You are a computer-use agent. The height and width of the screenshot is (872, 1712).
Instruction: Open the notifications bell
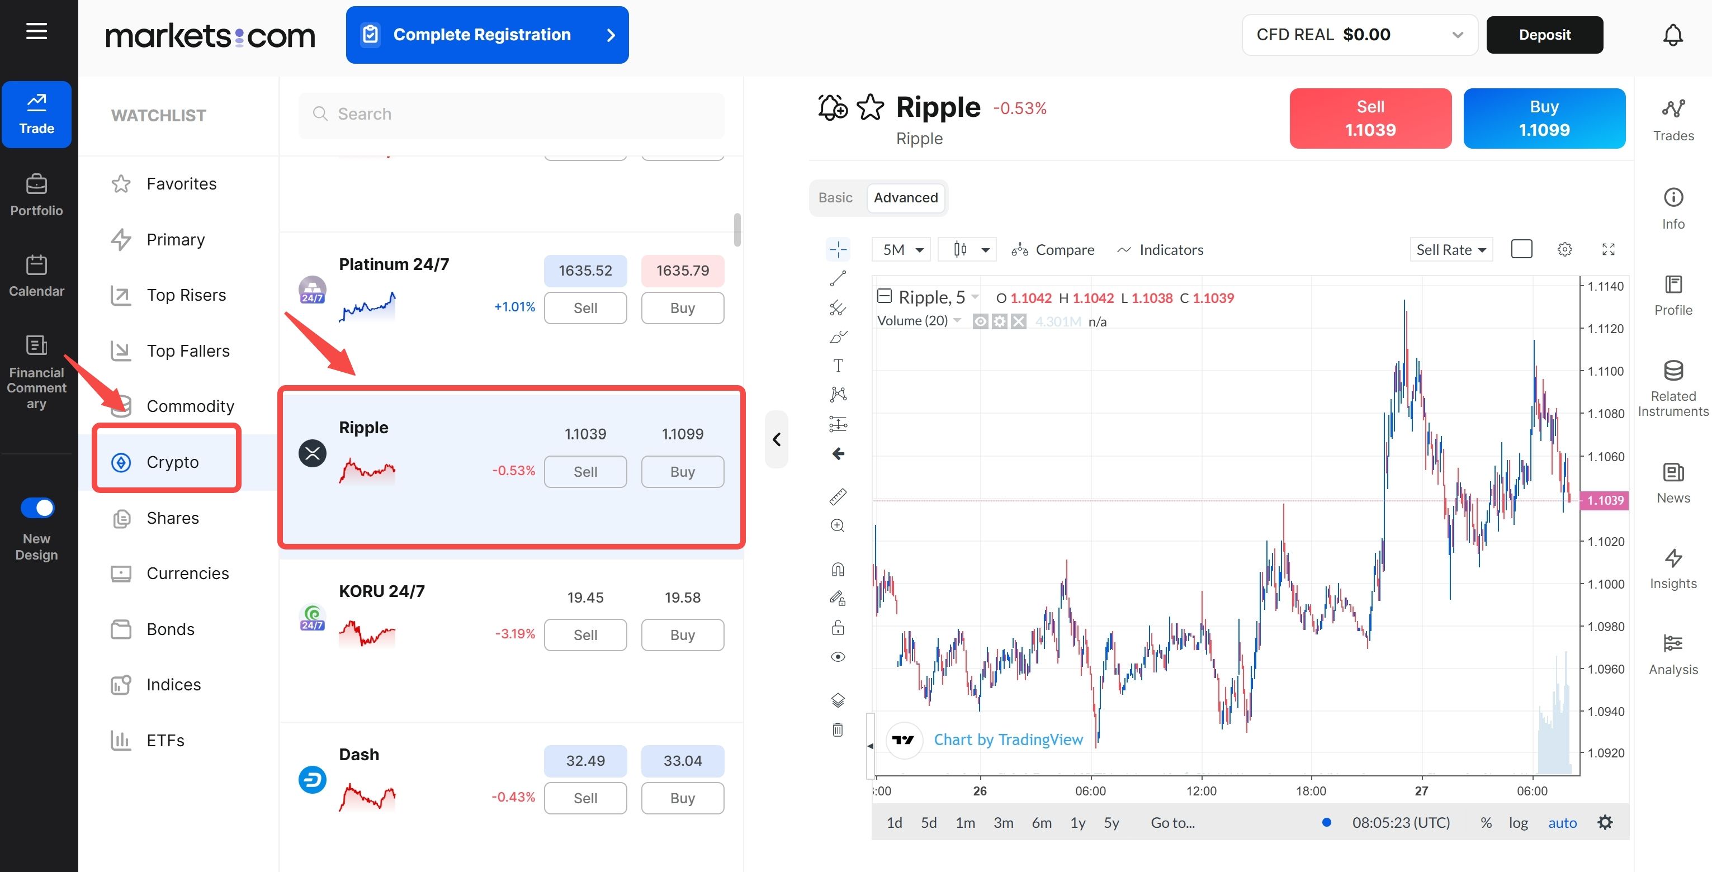pos(1673,35)
